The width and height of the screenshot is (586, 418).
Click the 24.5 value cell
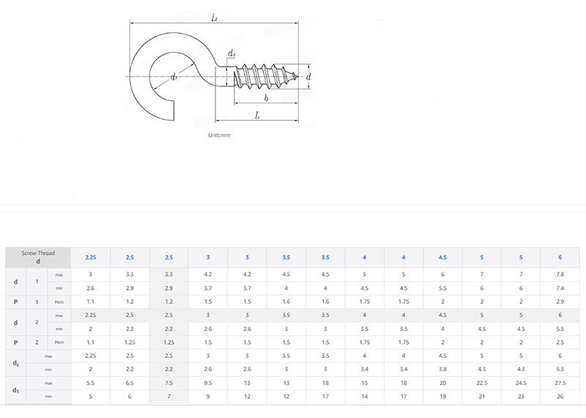click(521, 383)
